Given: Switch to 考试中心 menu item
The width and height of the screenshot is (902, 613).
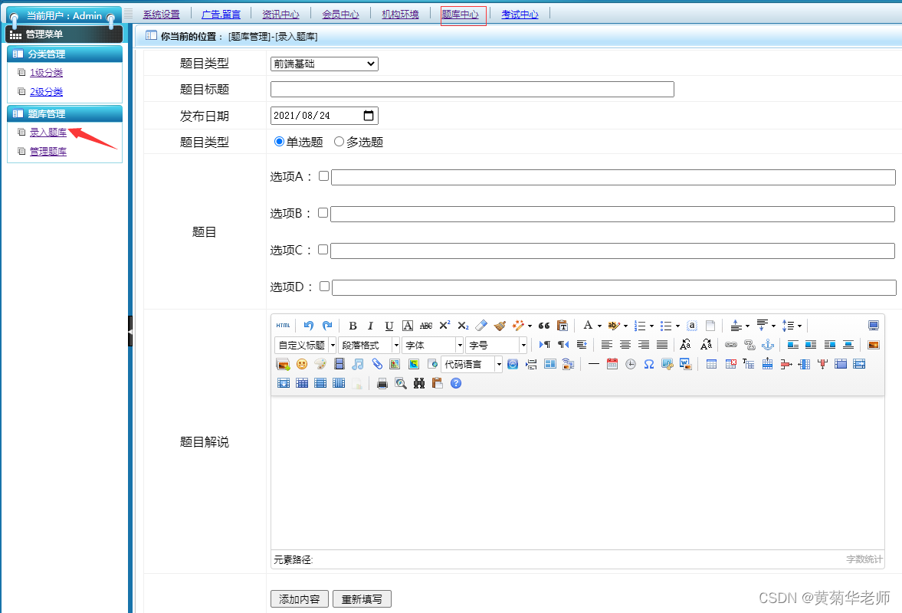Looking at the screenshot, I should (520, 14).
